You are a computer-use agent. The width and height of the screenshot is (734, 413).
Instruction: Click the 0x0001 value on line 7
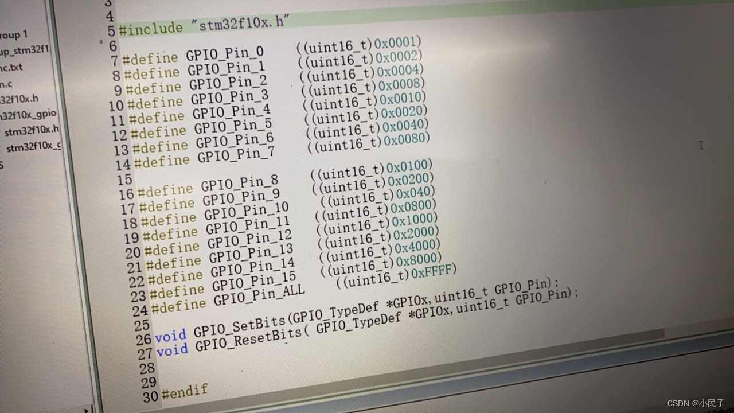(x=397, y=42)
